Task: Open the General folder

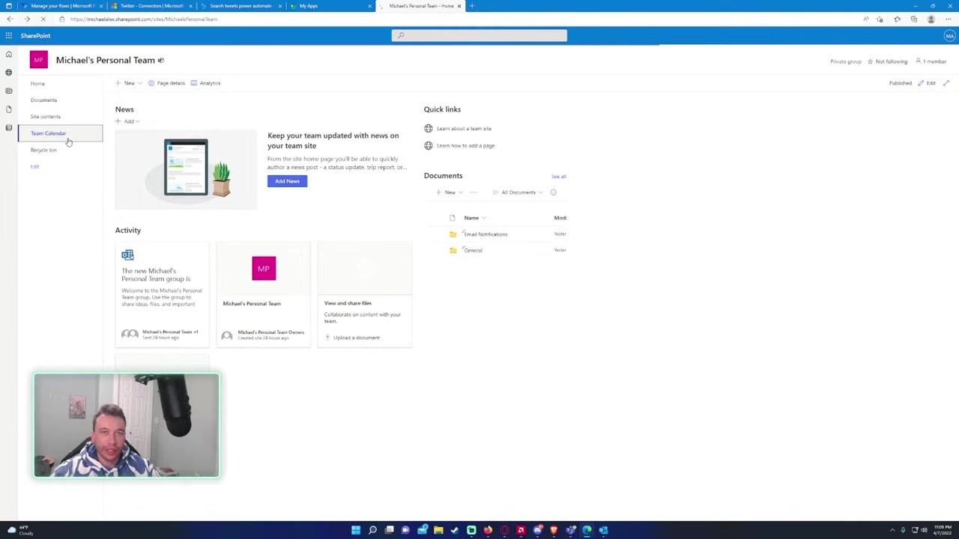Action: coord(473,250)
